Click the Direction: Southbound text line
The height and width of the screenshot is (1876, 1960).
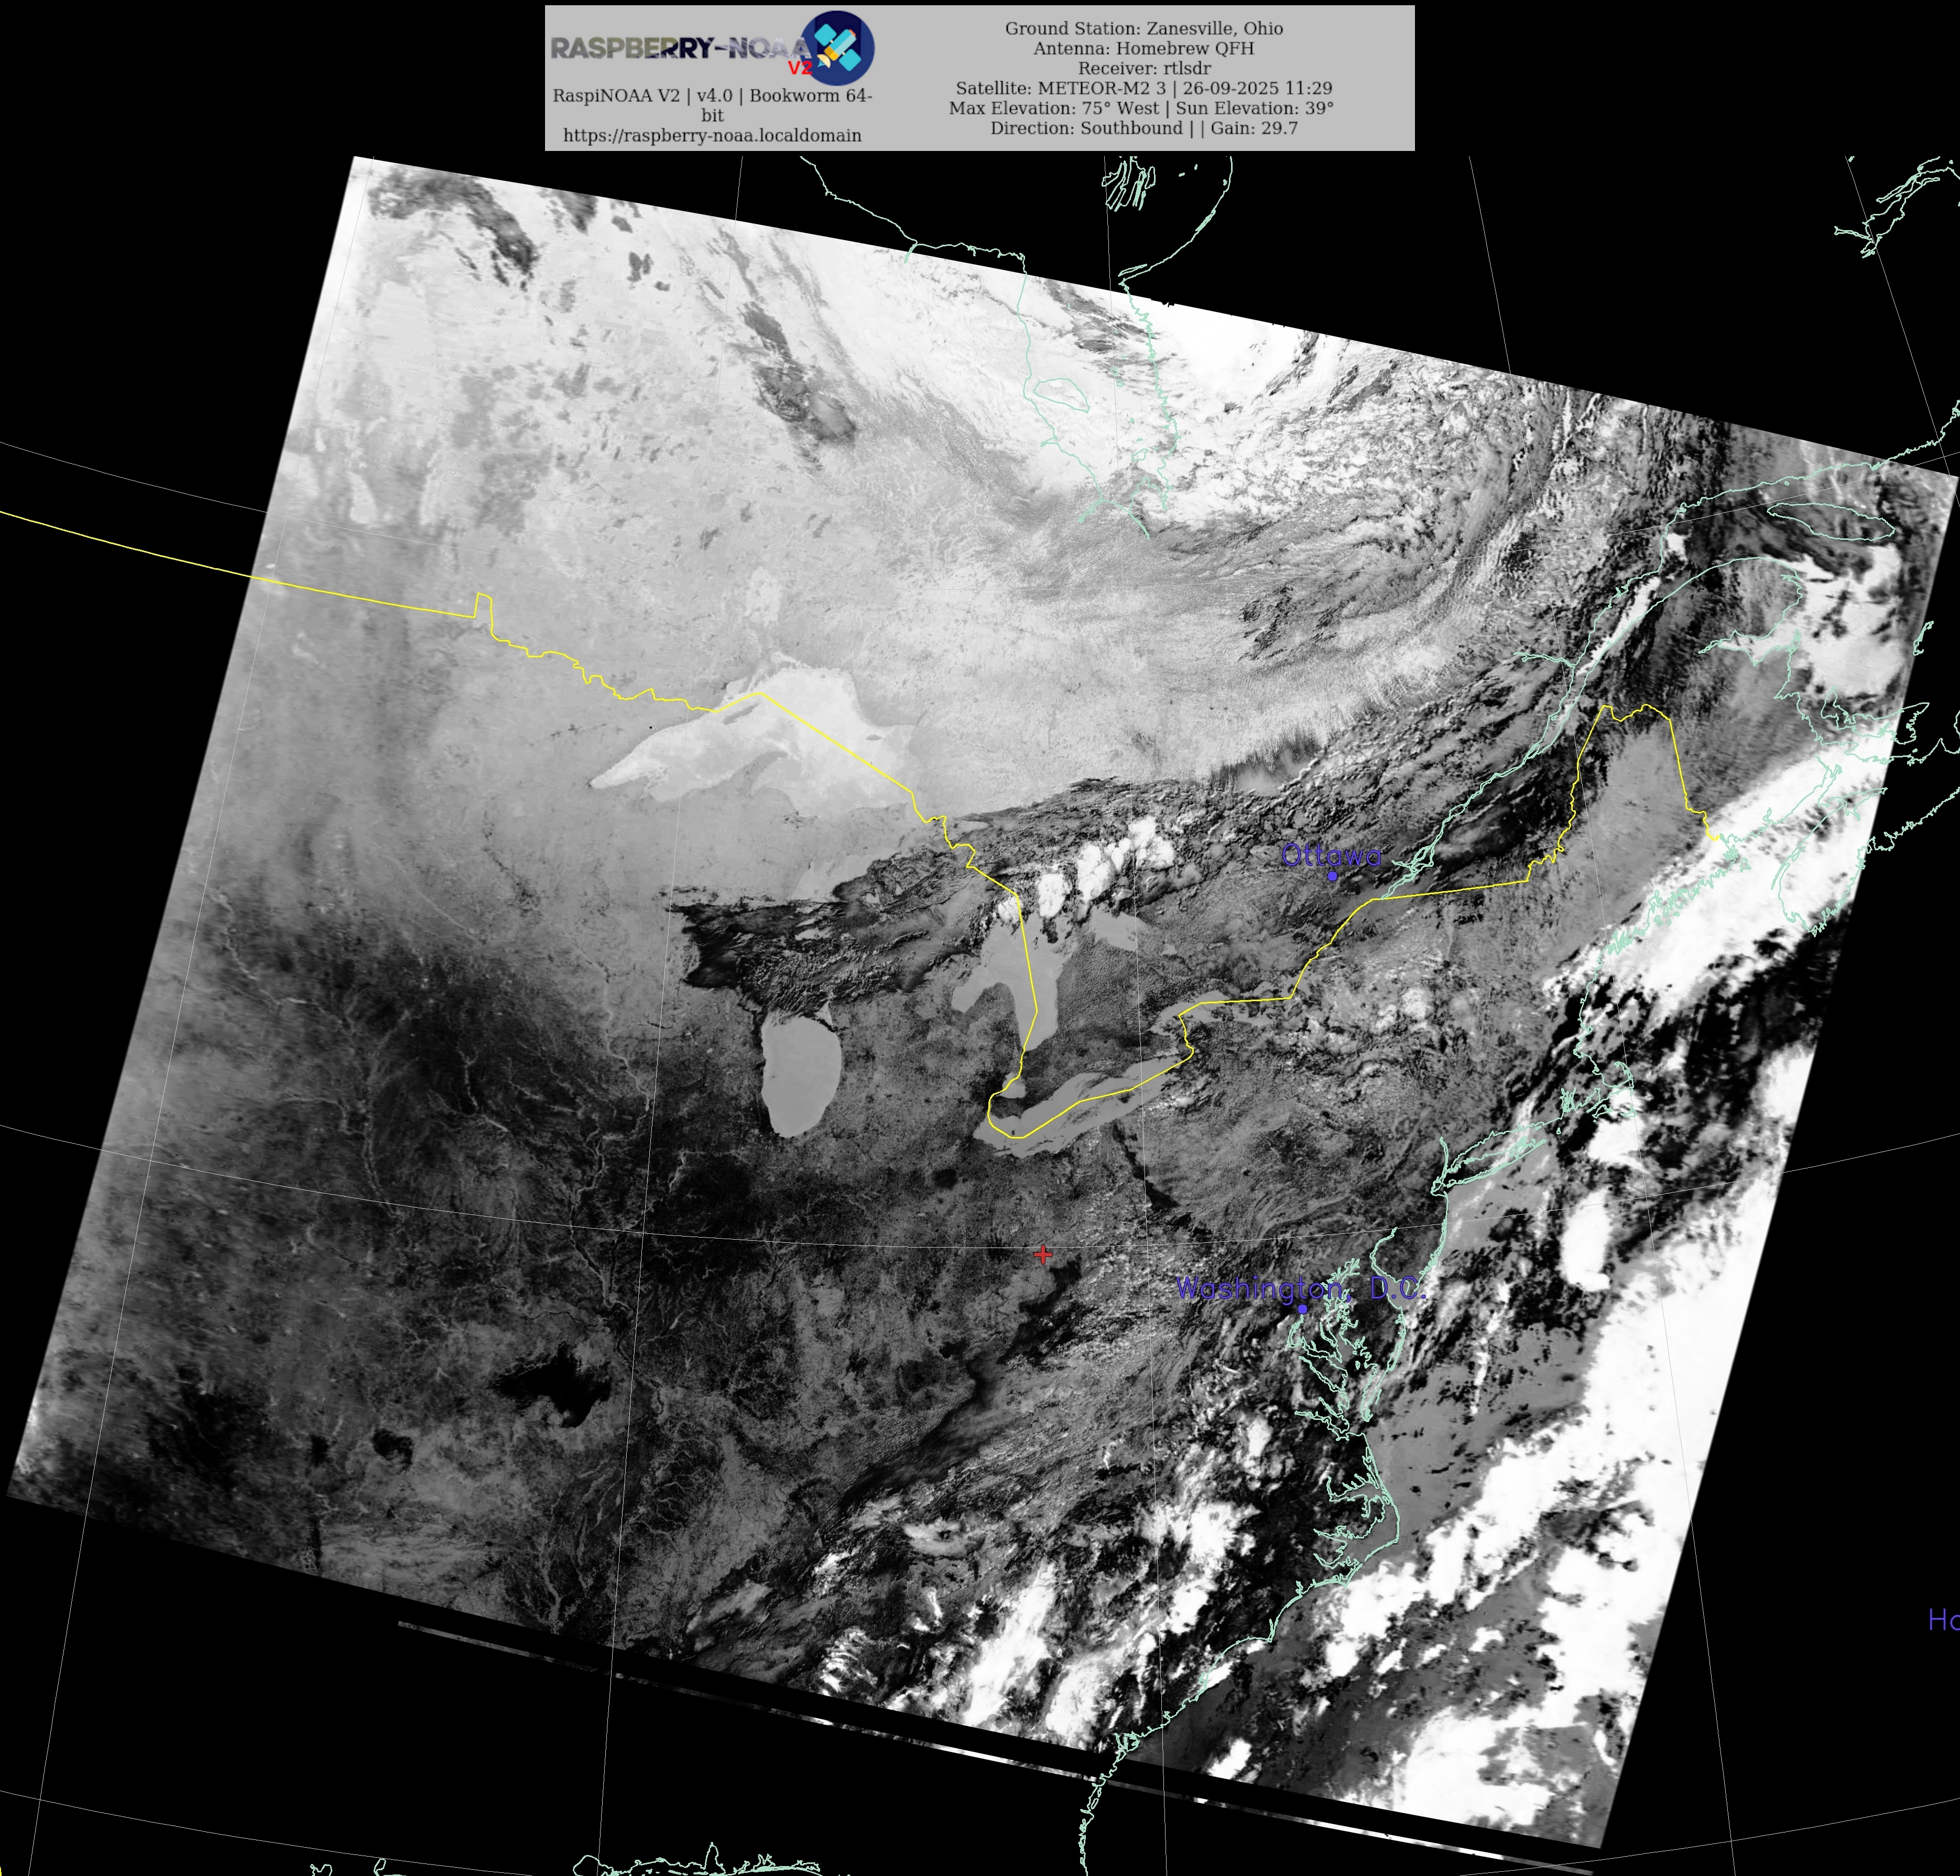click(x=1144, y=128)
